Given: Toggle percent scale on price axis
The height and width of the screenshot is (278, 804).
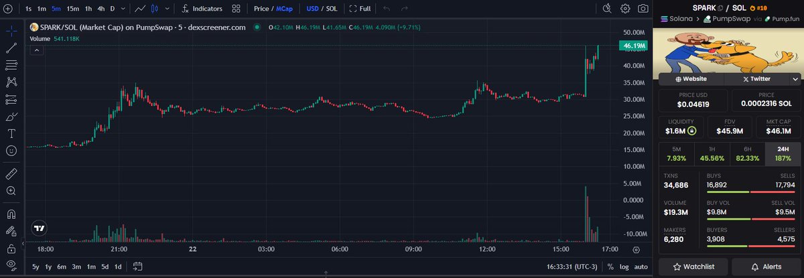Looking at the screenshot, I should click(x=610, y=267).
